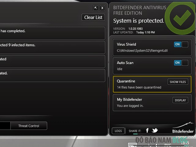This screenshot has width=196, height=147.
Task: Click the 'You are logged in.' status text
Action: pos(130,106)
